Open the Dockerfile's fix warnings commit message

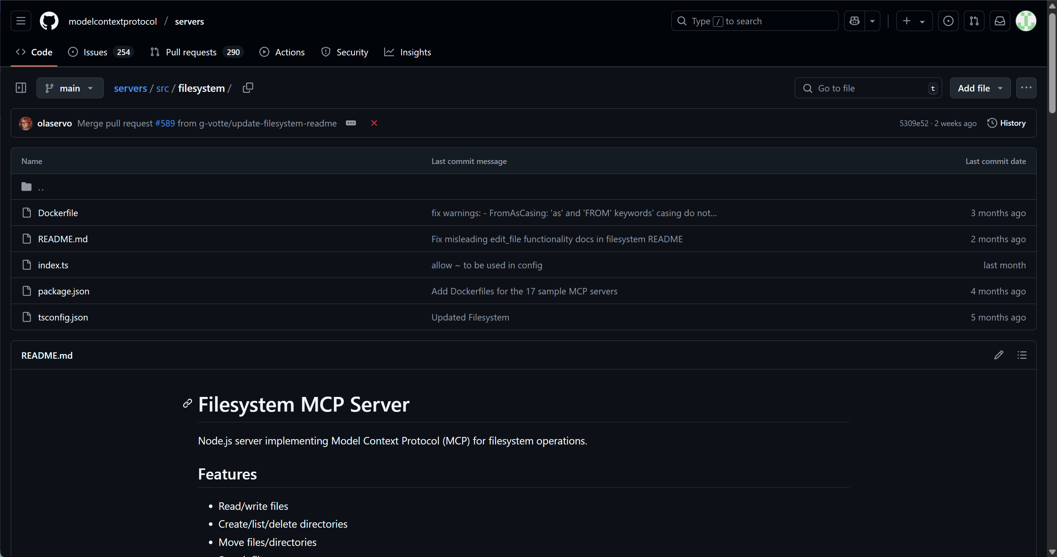[x=574, y=213]
